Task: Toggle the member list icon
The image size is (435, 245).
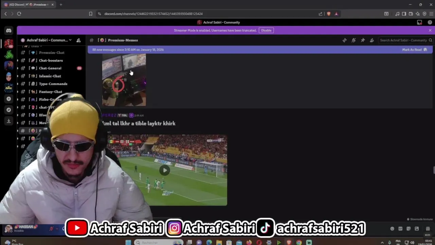Action: click(372, 40)
